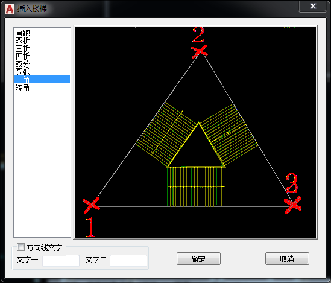Cancel dialog with 取消 button
This screenshot has width=331, height=283.
[x=287, y=258]
